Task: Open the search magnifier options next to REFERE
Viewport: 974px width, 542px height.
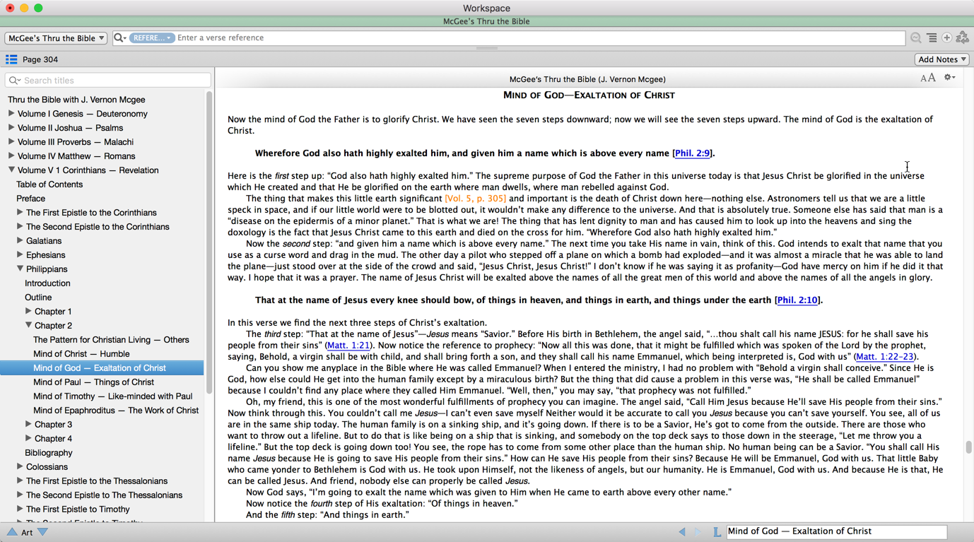Action: coord(120,37)
